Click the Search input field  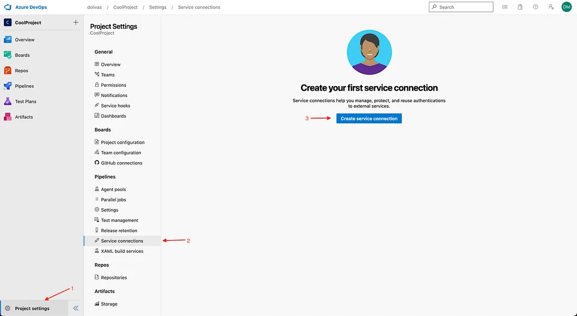(461, 7)
